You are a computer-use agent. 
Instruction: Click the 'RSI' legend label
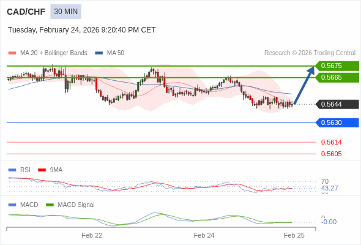point(25,170)
